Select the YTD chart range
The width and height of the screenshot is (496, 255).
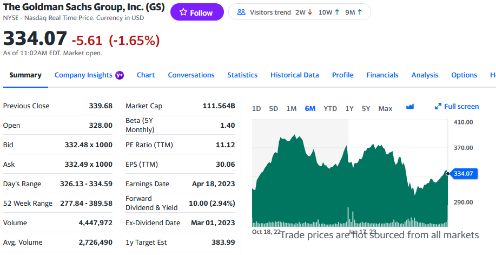click(x=330, y=109)
